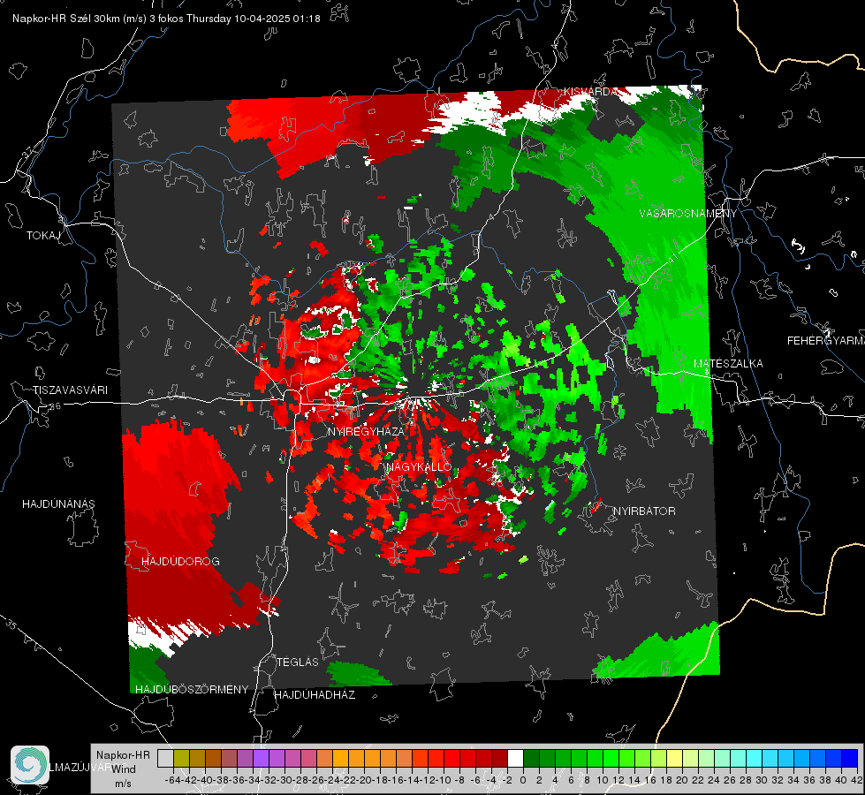Pick the light grey first legend swatch
Screen dimensions: 865x795
tap(165, 758)
